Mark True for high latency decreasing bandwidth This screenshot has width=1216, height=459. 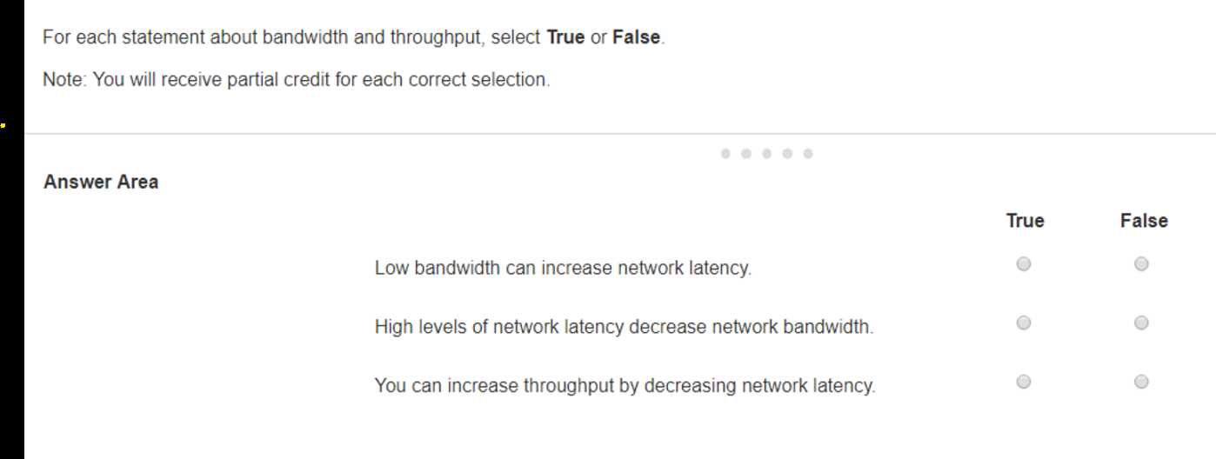coord(1024,323)
